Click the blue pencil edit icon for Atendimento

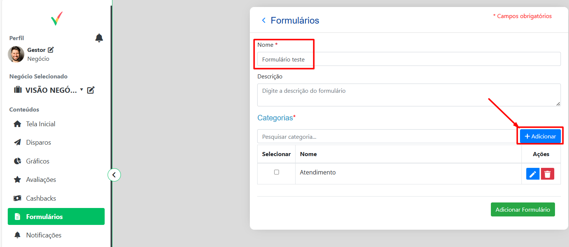coord(533,174)
